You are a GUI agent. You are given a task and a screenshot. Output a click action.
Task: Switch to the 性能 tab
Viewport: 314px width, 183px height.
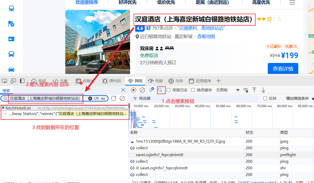point(155,81)
